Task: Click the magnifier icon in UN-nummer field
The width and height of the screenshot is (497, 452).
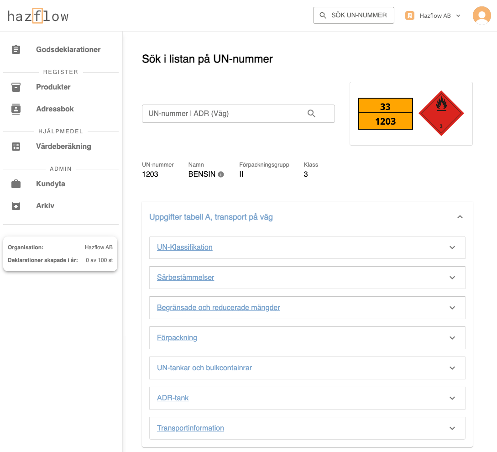Action: 312,114
